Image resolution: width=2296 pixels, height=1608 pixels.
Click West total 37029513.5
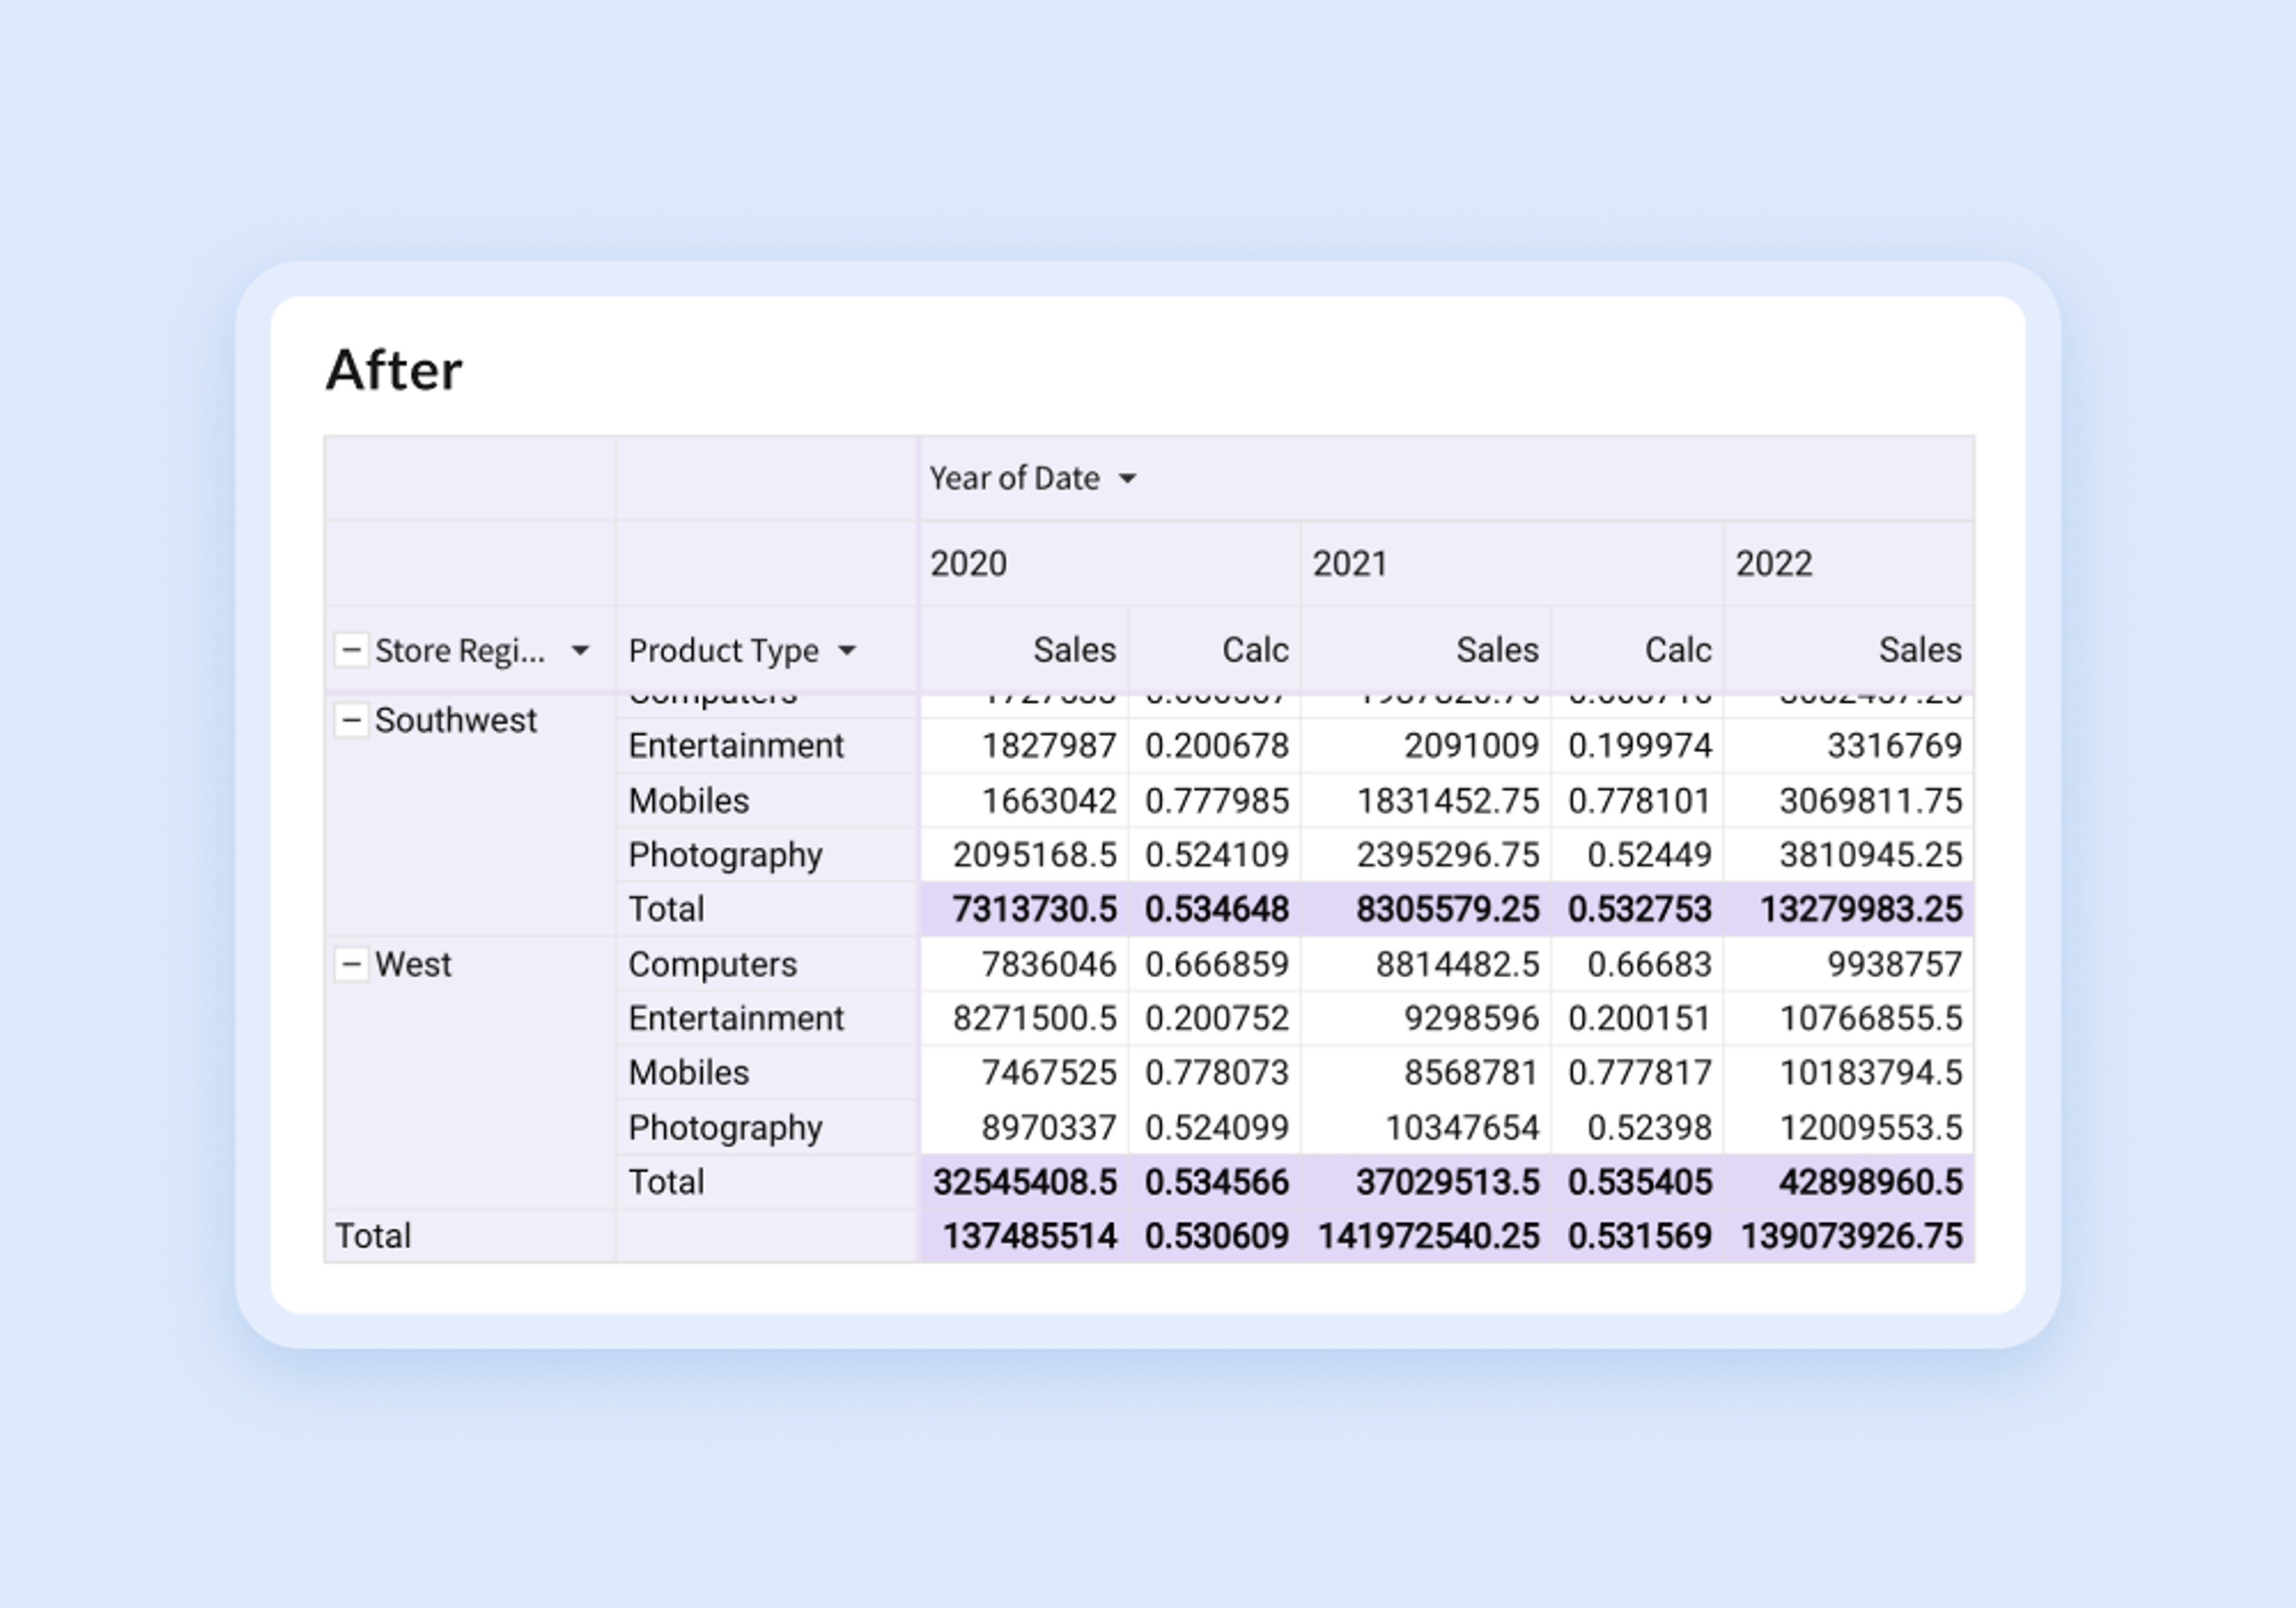coord(1447,1181)
